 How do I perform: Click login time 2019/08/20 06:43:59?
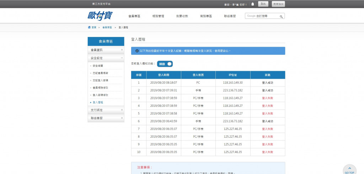coord(164,121)
